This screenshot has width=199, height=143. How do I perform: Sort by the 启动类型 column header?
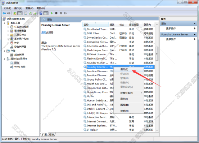[135, 25]
